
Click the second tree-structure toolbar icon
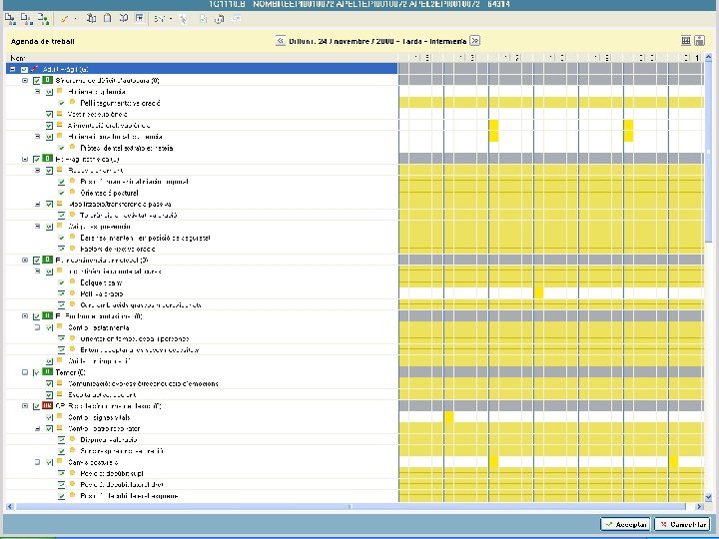click(x=27, y=19)
